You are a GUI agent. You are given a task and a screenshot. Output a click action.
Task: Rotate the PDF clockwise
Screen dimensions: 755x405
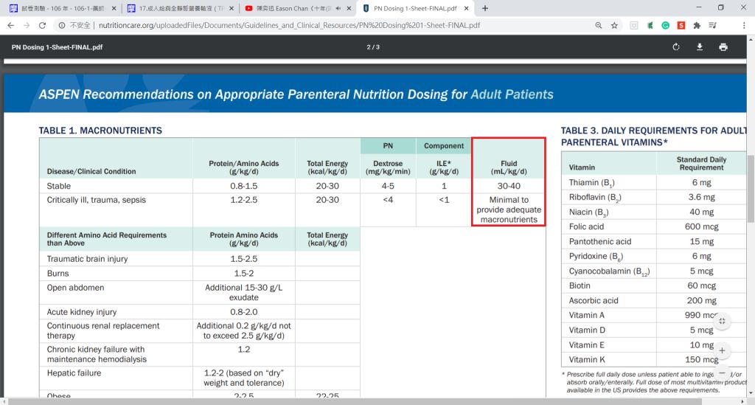coord(676,47)
